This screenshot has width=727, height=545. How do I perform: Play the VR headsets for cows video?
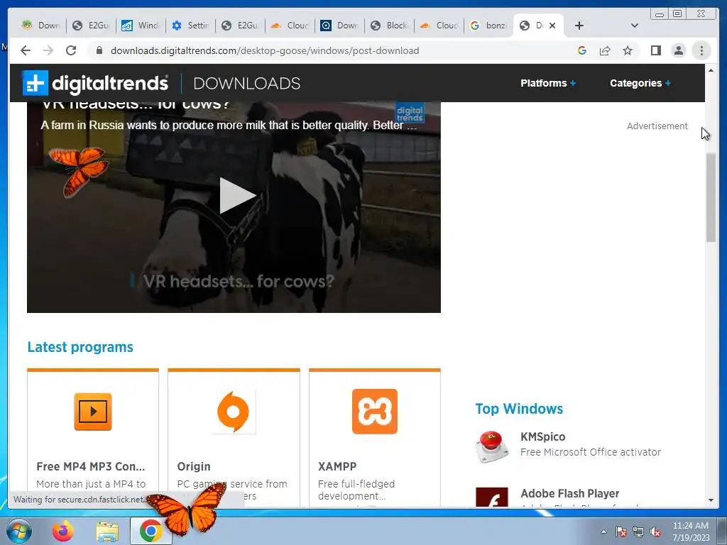[x=236, y=196]
